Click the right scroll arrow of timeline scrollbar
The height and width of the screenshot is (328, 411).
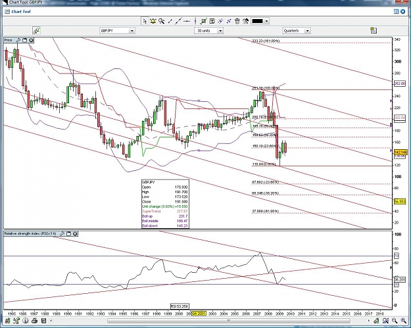click(x=368, y=320)
